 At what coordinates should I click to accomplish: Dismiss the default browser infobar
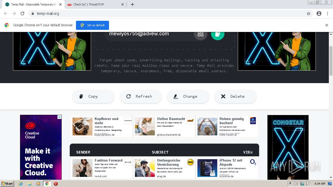pos(326,25)
